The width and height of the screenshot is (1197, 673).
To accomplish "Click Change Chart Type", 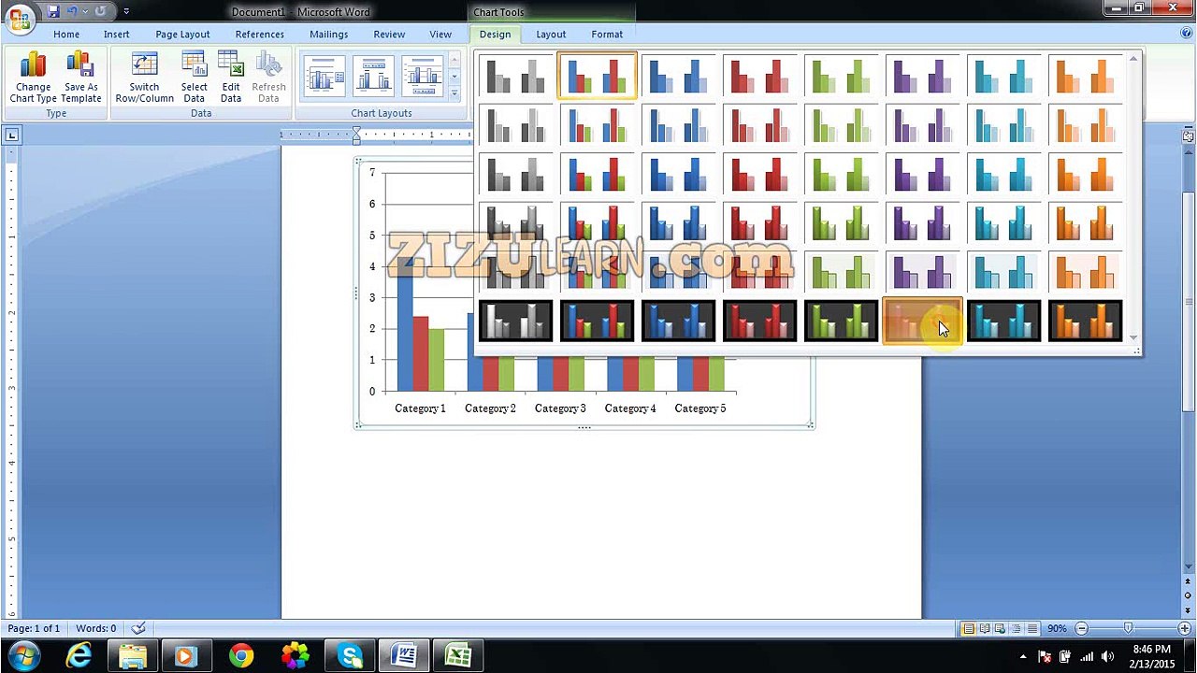I will tap(34, 77).
